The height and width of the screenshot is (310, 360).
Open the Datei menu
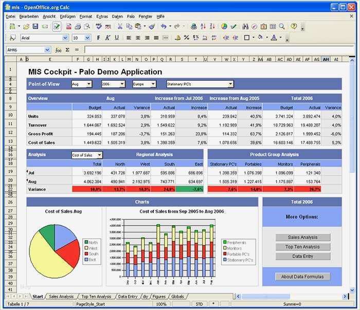coord(11,16)
